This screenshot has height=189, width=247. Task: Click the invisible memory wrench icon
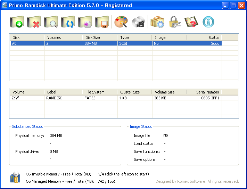15,177
